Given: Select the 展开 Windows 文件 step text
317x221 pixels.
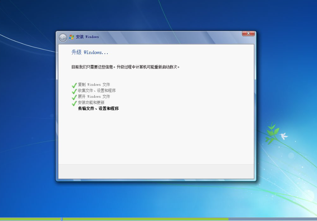Looking at the screenshot, I should (x=94, y=97).
